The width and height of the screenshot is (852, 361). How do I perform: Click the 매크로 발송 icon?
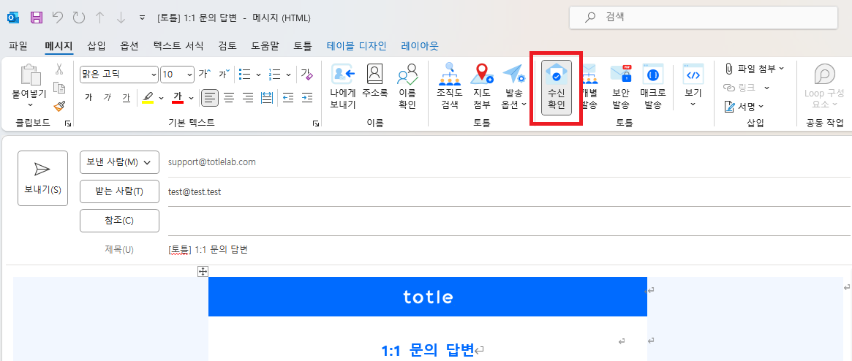click(652, 75)
